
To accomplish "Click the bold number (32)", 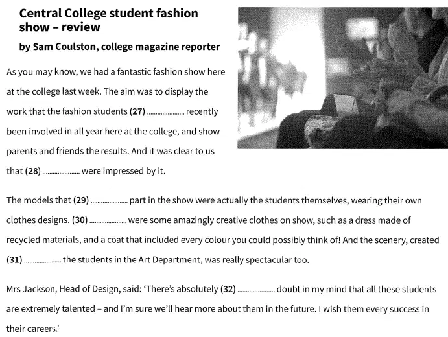I will (x=228, y=289).
